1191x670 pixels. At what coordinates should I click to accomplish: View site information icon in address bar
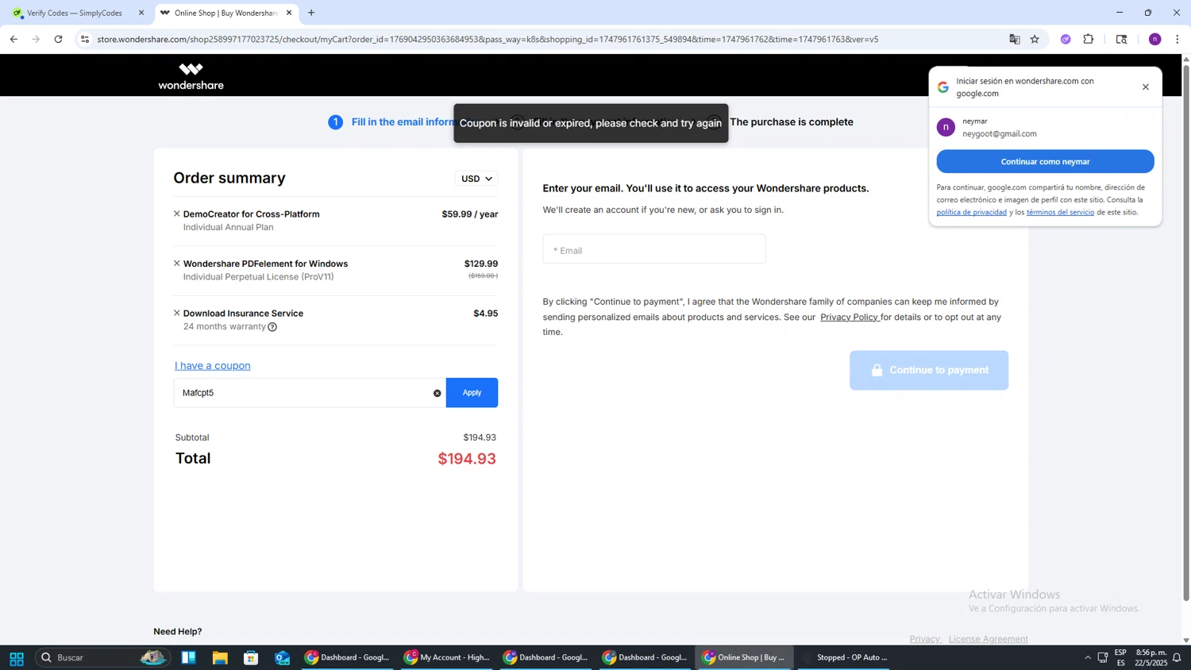click(x=85, y=39)
